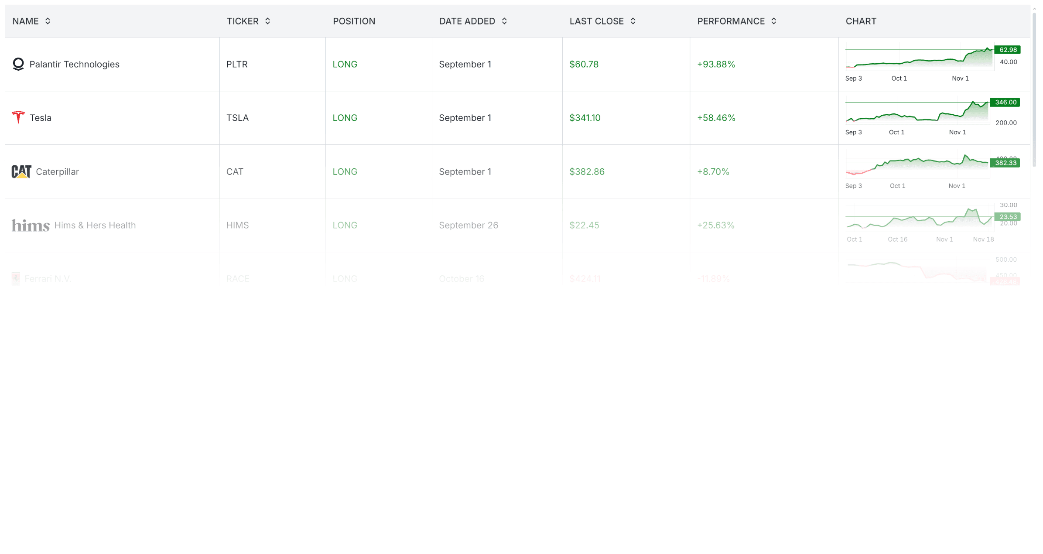Screen dimensions: 1043x554
Task: Click the vertical scrollbar thumb at right edge
Action: click(x=1034, y=89)
